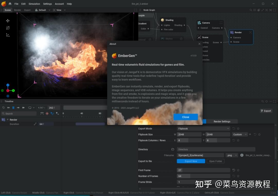Select the Move/translate gizmo tool
Screen dimensions: 278x196
(x=8, y=21)
